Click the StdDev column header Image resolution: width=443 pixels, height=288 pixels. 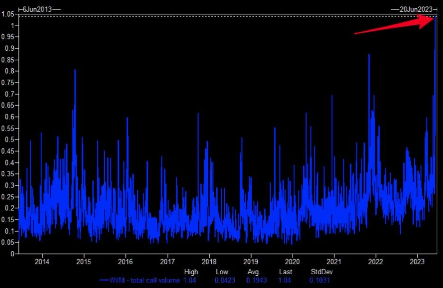click(322, 272)
